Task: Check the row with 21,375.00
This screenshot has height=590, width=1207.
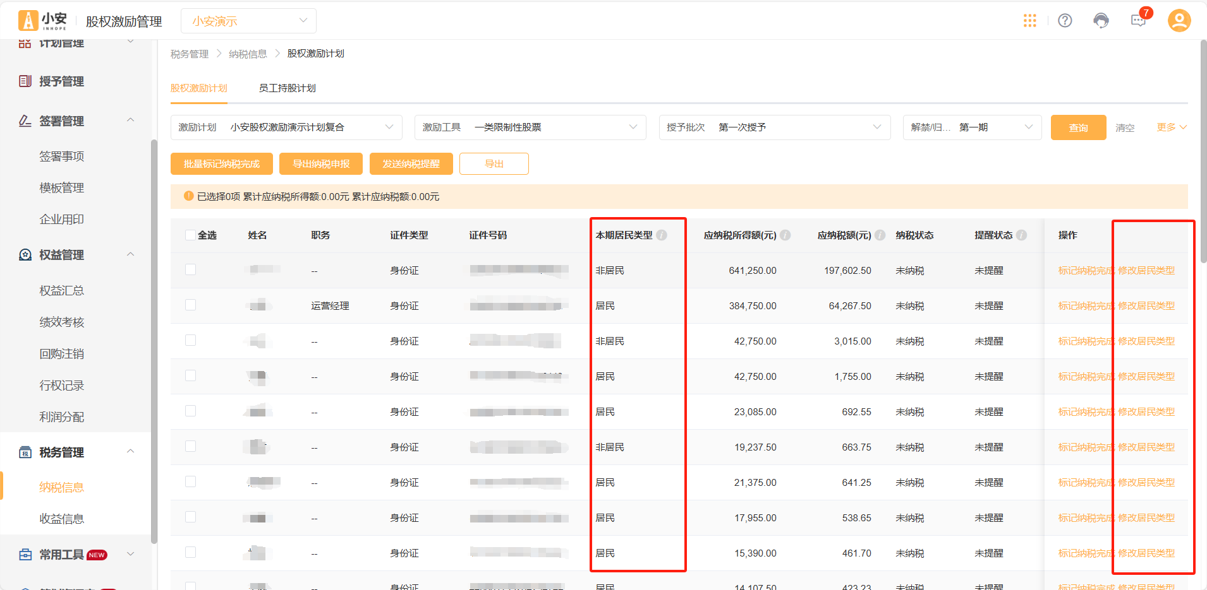Action: pyautogui.click(x=190, y=481)
